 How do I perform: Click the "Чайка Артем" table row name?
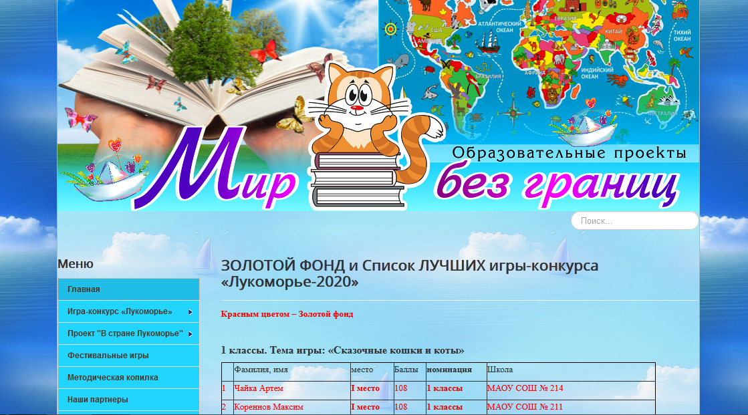click(259, 388)
